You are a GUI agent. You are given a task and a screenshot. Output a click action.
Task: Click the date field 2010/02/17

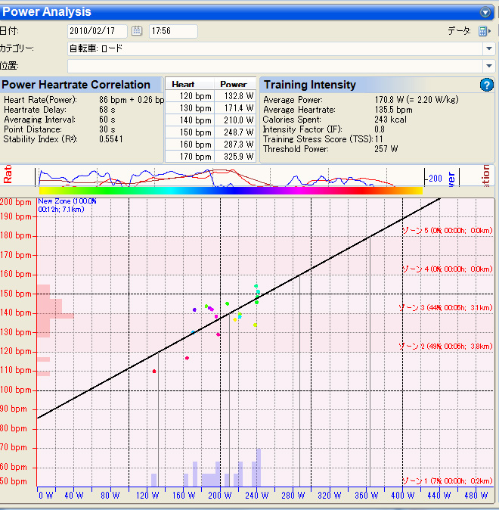[x=97, y=31]
